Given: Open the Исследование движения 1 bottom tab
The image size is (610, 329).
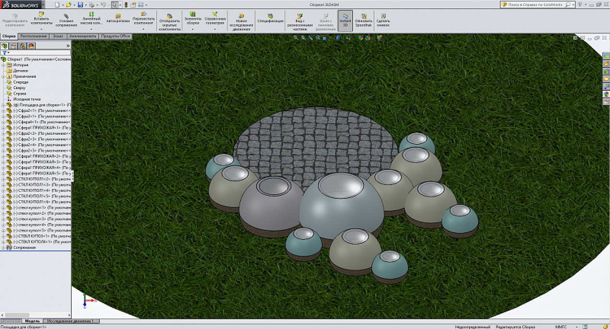Looking at the screenshot, I should click(x=72, y=321).
